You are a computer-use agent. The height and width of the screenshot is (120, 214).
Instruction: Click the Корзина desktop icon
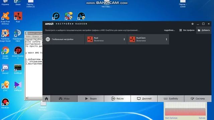point(5,3)
